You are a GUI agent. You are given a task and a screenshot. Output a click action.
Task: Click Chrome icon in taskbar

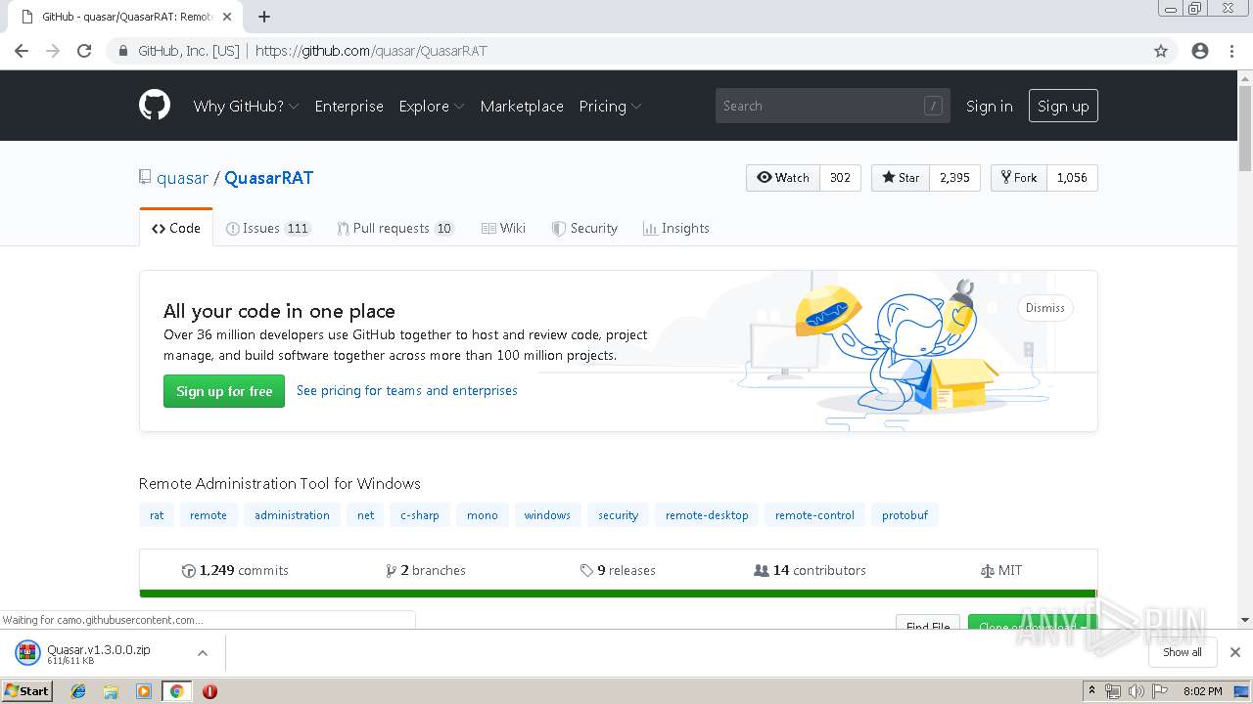[x=176, y=691]
